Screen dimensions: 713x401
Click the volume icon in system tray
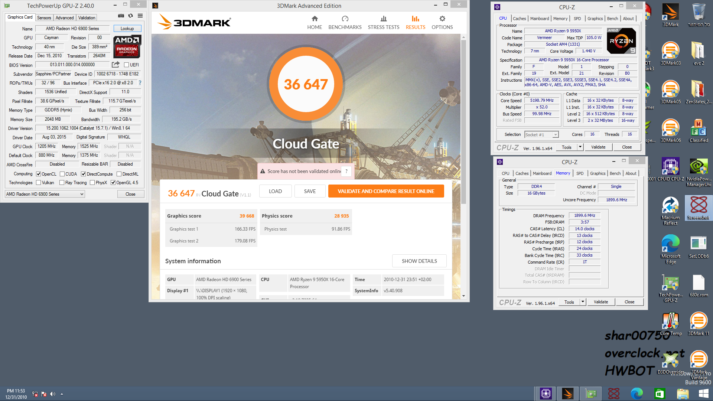[52, 394]
